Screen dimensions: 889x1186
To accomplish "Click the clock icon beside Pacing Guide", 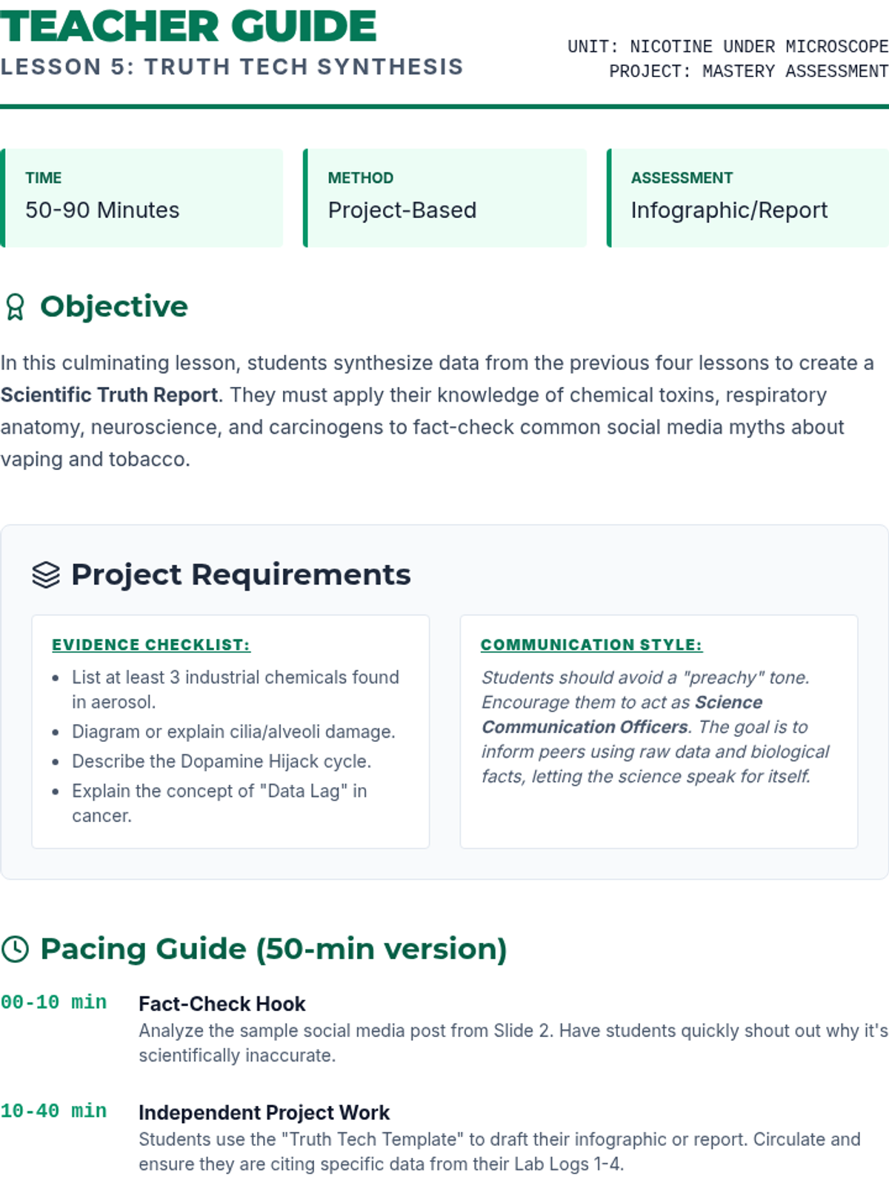I will tap(15, 949).
